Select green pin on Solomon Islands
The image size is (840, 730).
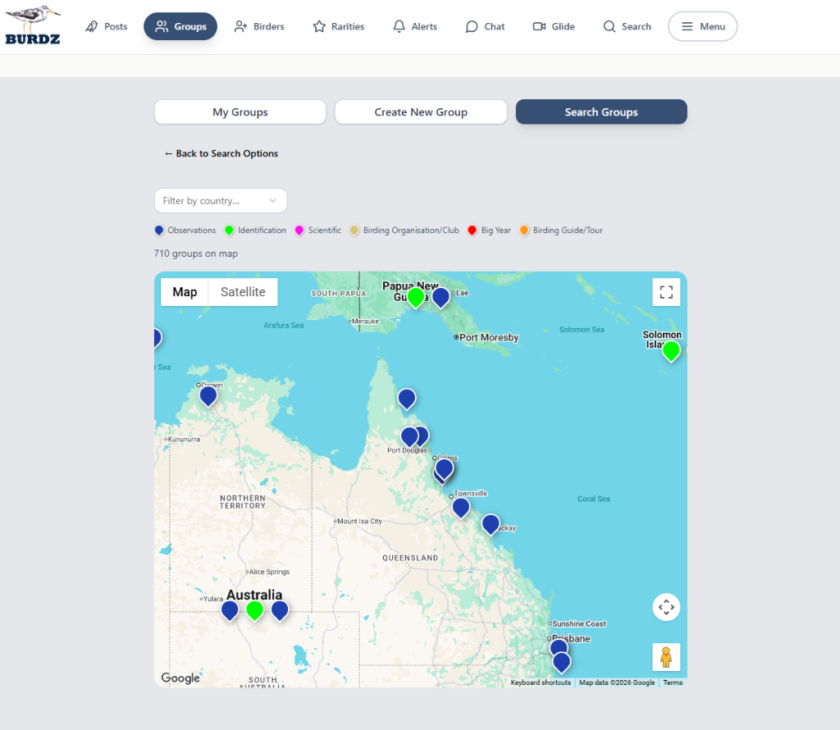pyautogui.click(x=671, y=351)
